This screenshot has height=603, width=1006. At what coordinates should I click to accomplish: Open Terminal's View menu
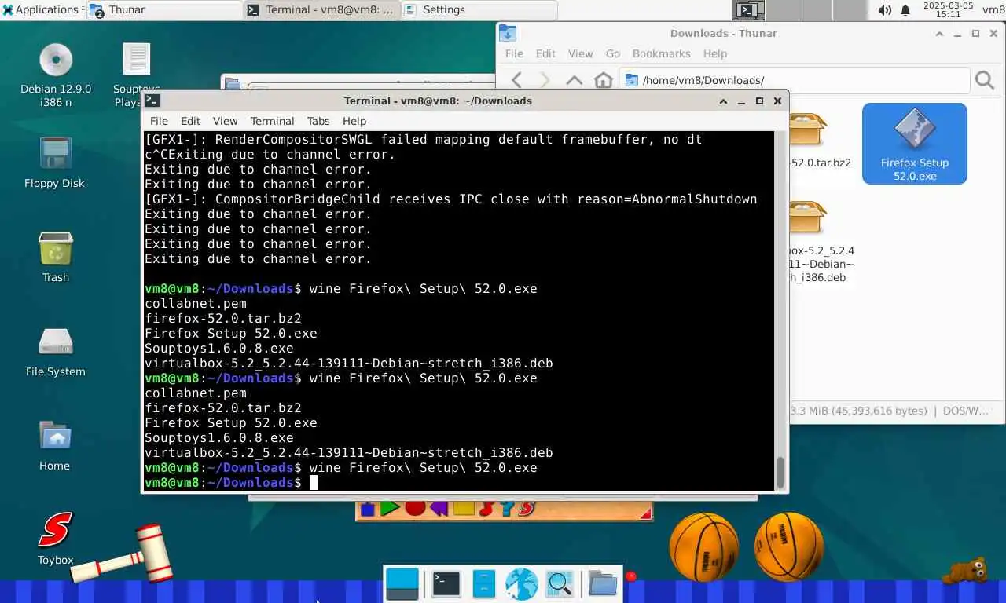pos(225,121)
